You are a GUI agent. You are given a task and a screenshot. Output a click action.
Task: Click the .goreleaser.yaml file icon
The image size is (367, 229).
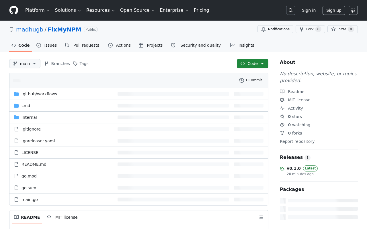pyautogui.click(x=16, y=141)
